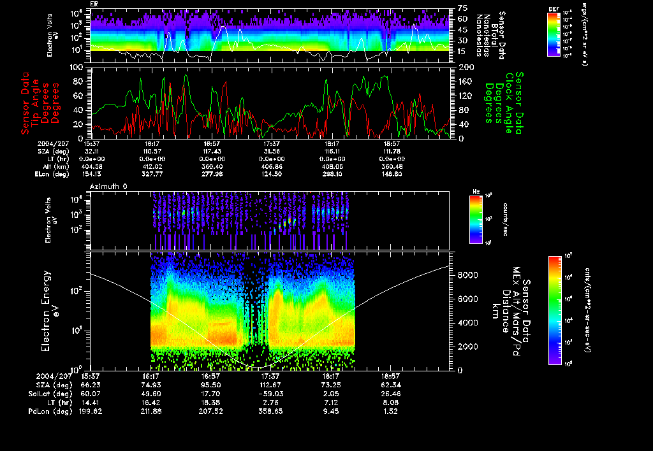The image size is (653, 451).
Task: Click LT value 2.76
Action: pyautogui.click(x=270, y=403)
